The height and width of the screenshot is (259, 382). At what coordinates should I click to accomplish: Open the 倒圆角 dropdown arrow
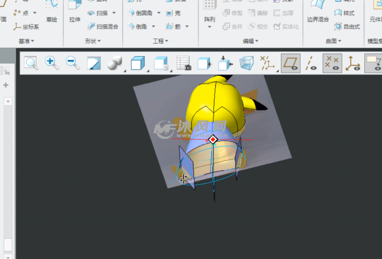[x=159, y=13]
